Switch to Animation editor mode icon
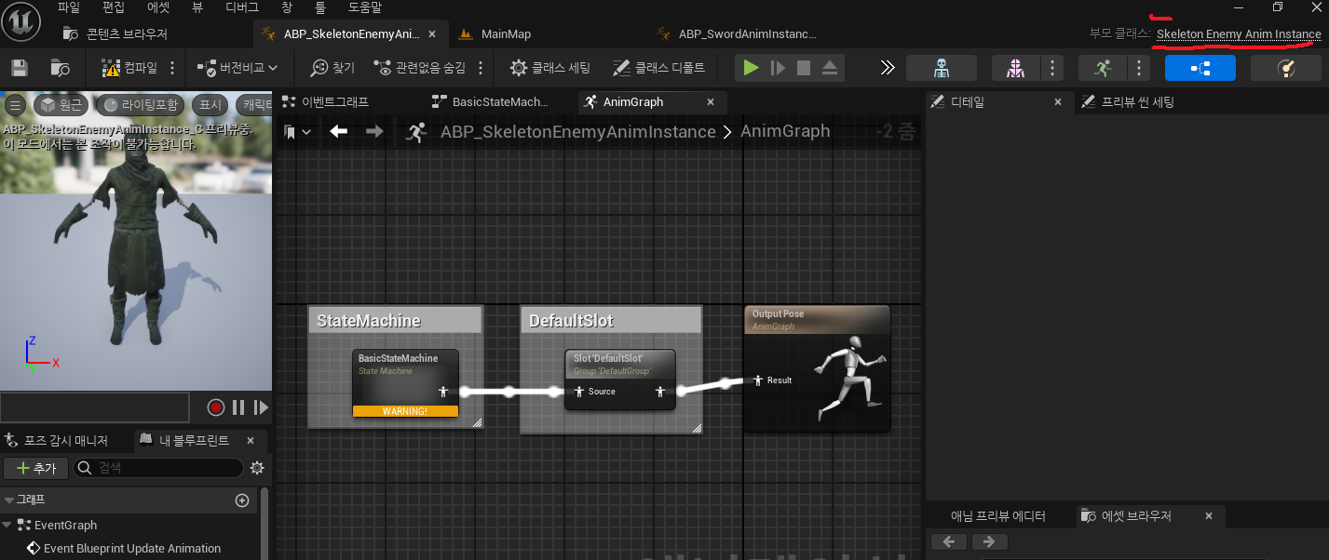Viewport: 1329px width, 560px height. coord(1102,68)
